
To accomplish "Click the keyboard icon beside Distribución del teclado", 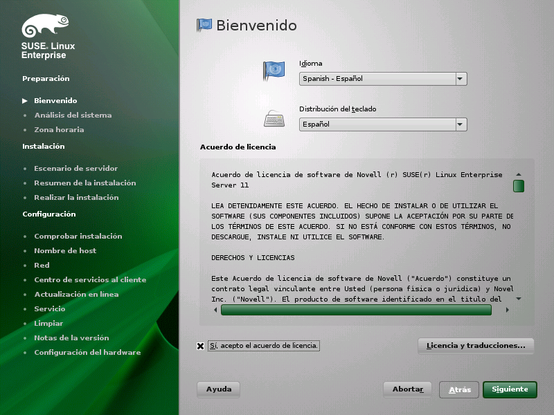I will pos(274,118).
